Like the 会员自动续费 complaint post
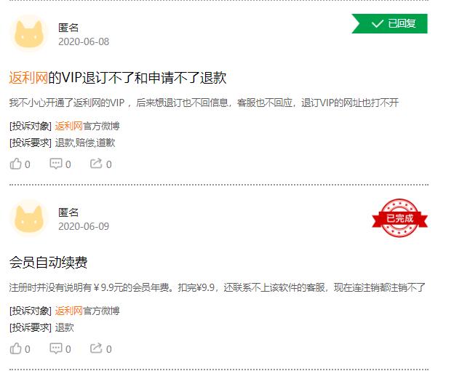462x371 pixels. click(20, 348)
